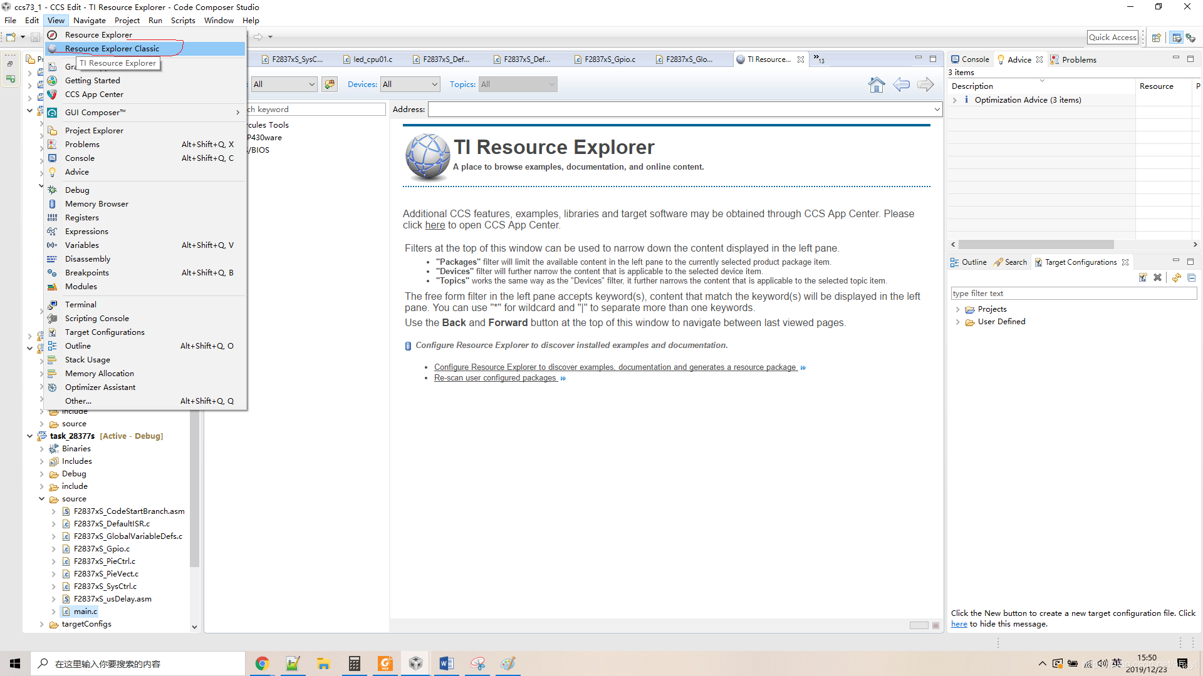Click Collapse All icon in Target Configurations
Image resolution: width=1203 pixels, height=676 pixels.
1191,277
